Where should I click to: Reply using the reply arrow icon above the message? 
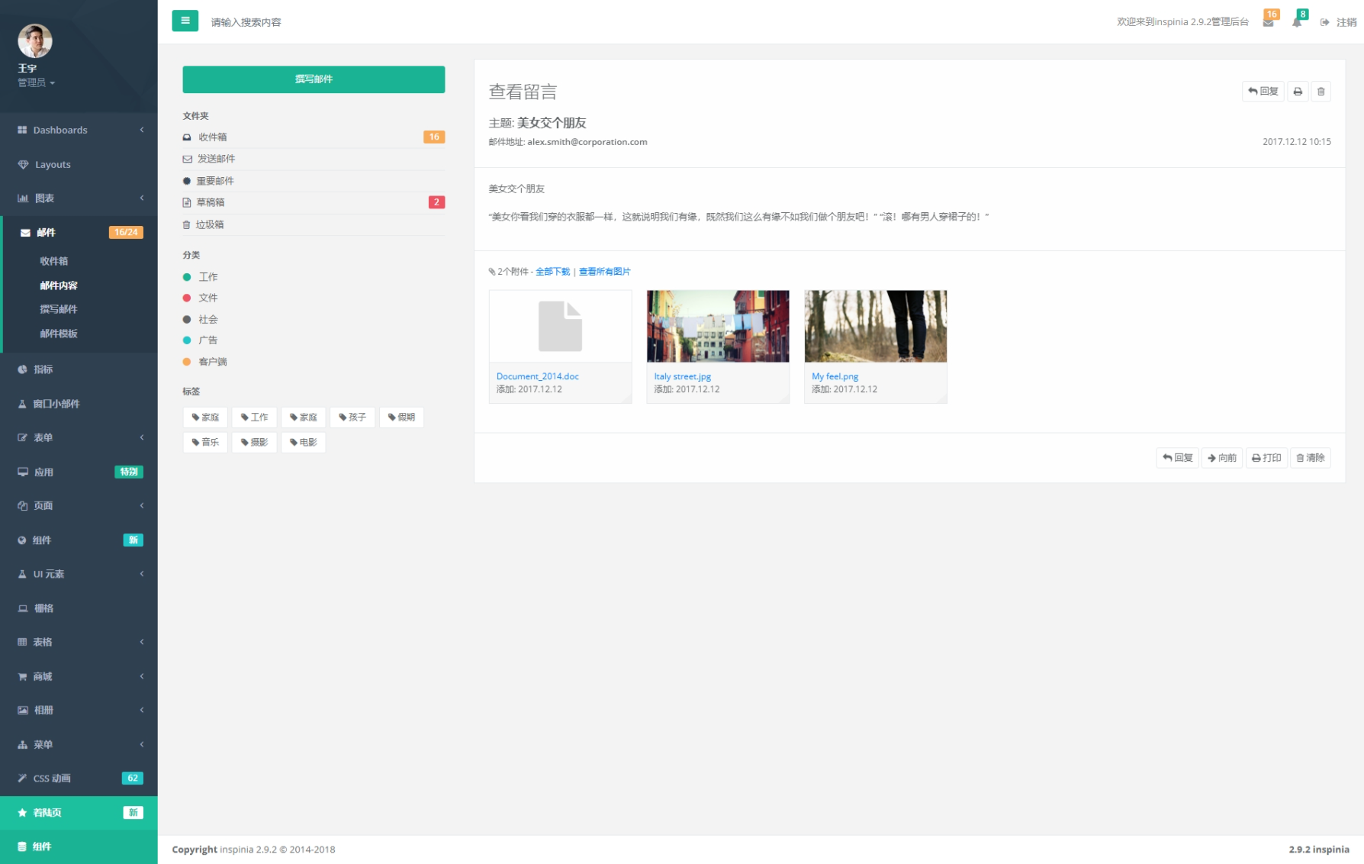click(1263, 91)
